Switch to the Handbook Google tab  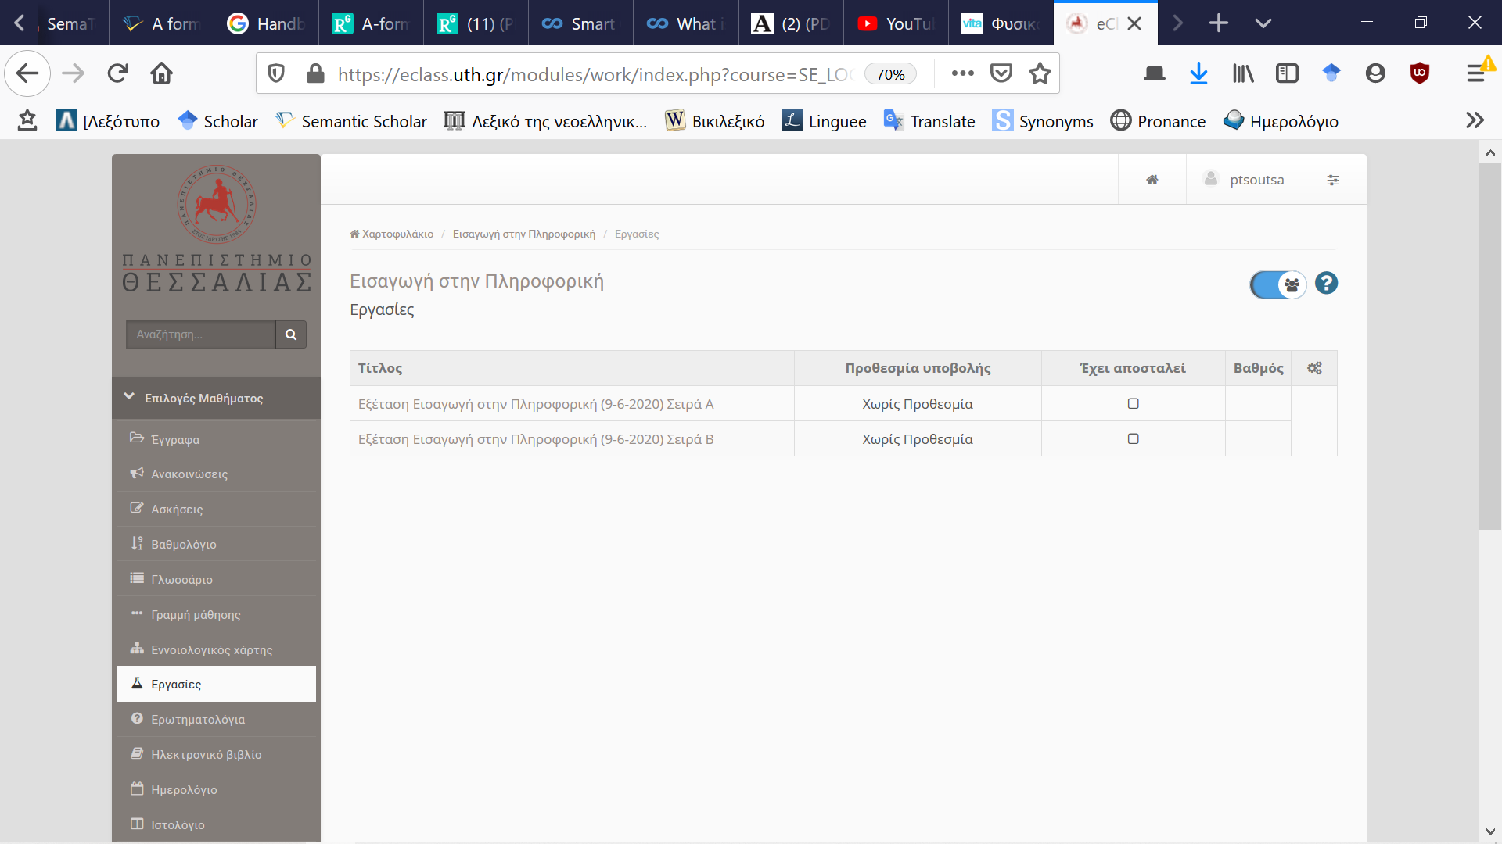(x=266, y=23)
